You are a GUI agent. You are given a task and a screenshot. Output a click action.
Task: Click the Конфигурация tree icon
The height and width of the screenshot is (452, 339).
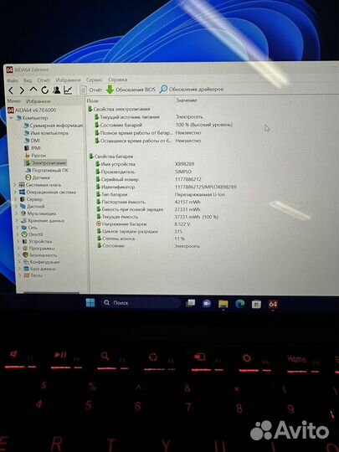[x=26, y=262]
